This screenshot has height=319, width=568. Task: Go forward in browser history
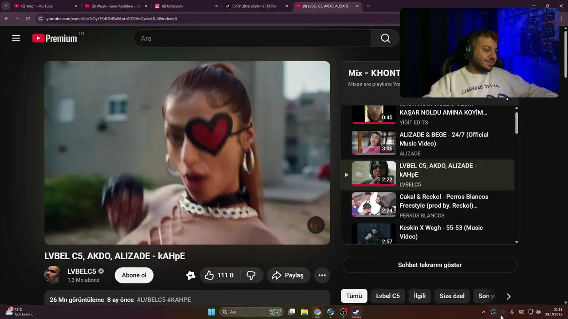click(x=17, y=19)
